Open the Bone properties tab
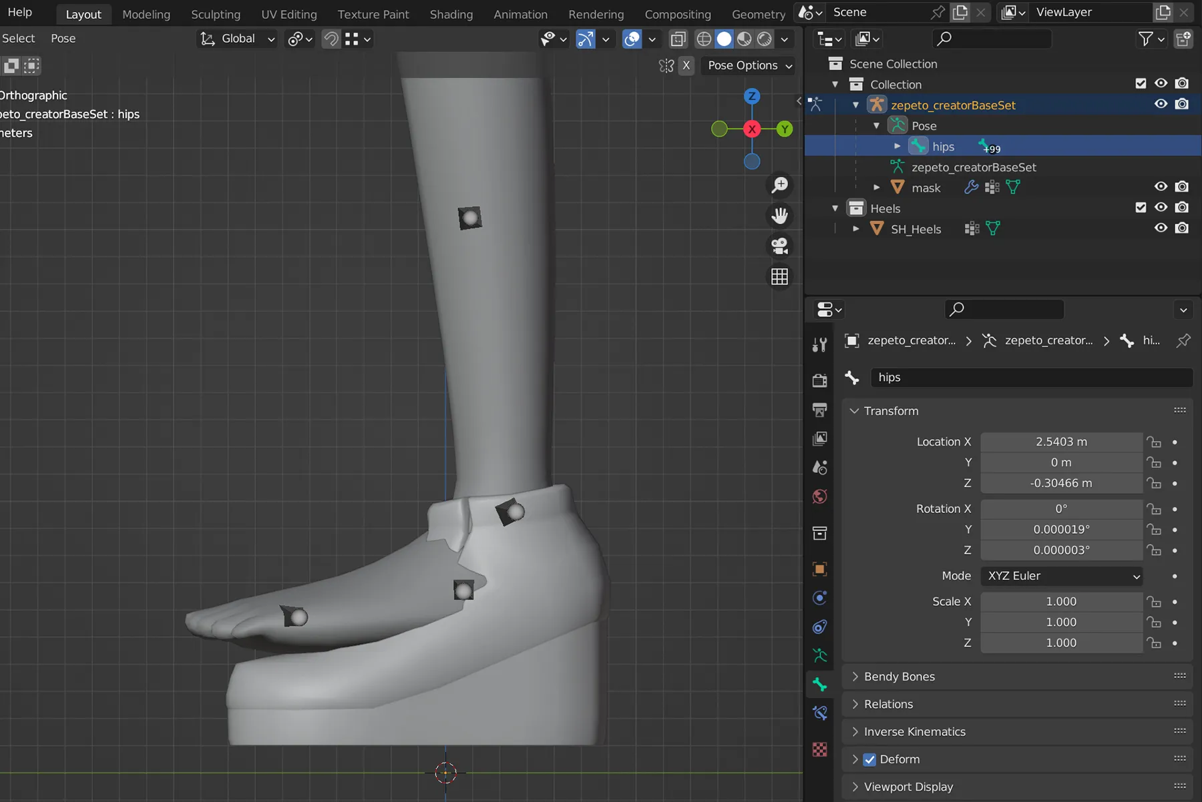 pyautogui.click(x=819, y=685)
